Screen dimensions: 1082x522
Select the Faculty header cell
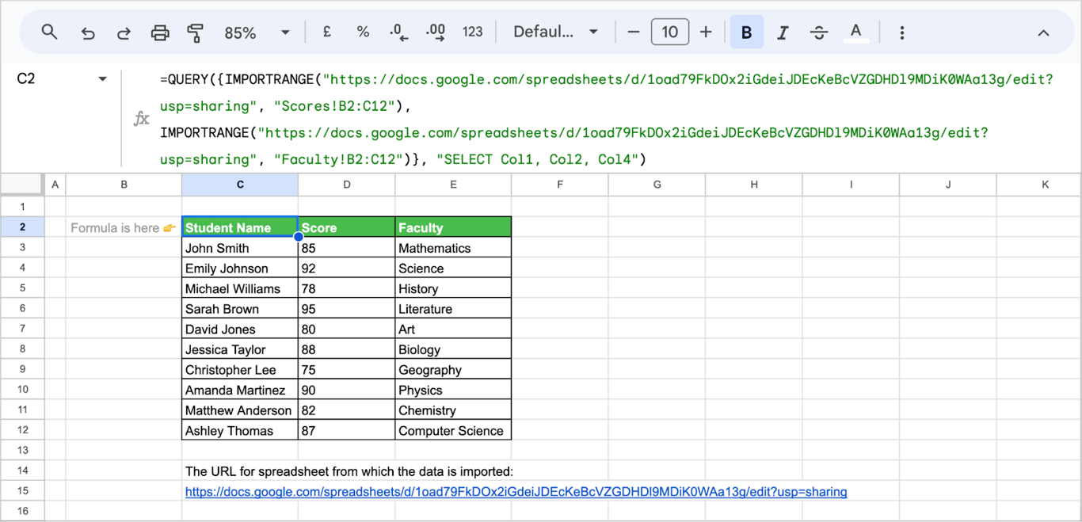(453, 227)
